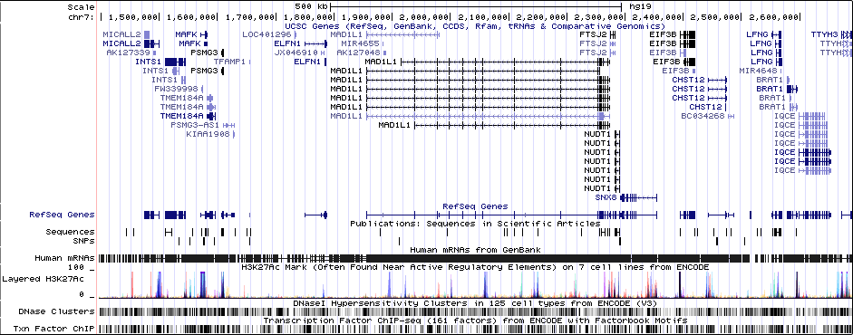The width and height of the screenshot is (853, 335).
Task: Select the MIR4648 microRNA label
Action: (758, 71)
